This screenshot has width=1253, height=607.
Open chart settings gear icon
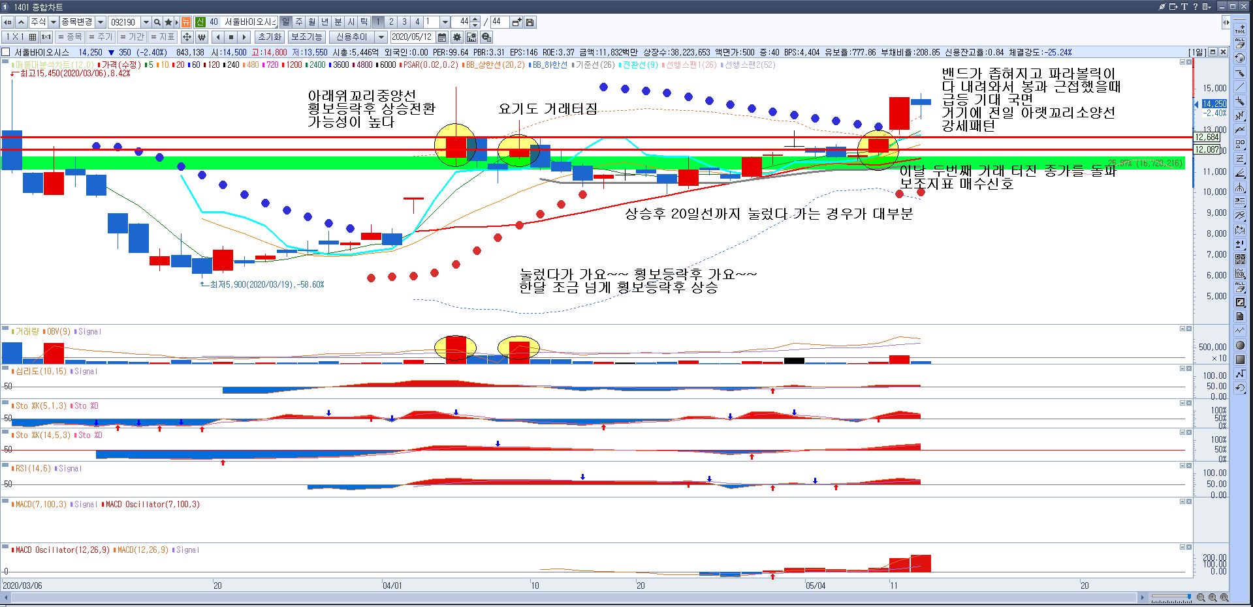tap(457, 37)
